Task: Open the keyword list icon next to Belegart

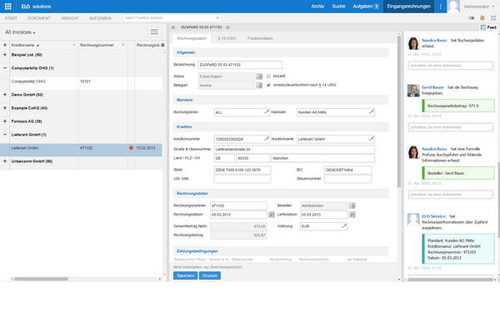Action: [259, 86]
